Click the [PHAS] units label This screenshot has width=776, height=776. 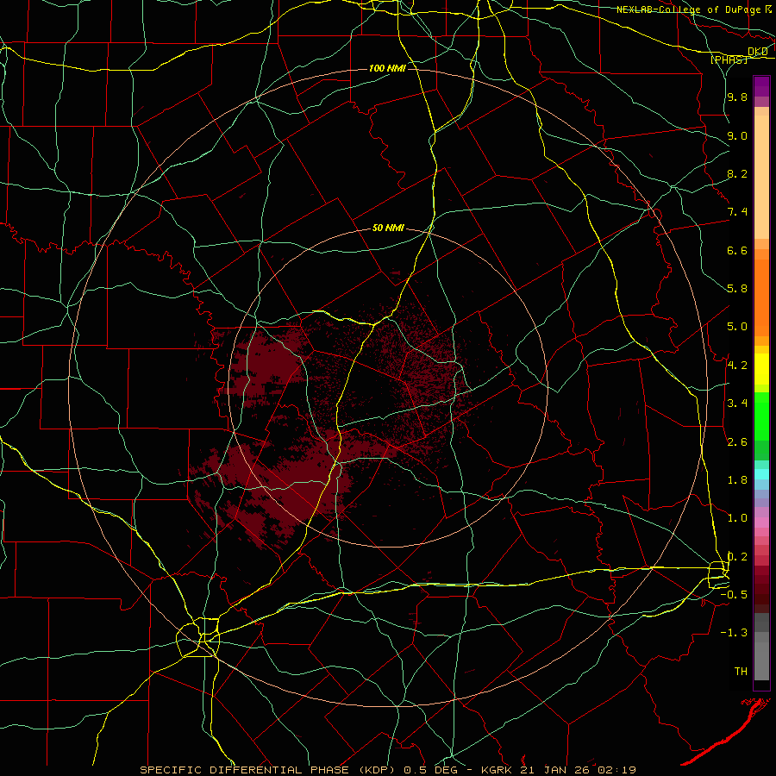tap(729, 60)
